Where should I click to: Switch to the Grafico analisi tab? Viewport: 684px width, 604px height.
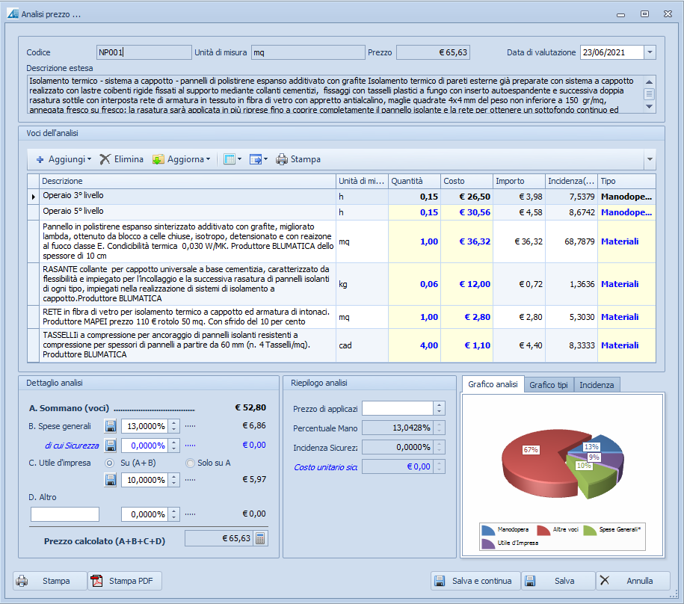[493, 384]
